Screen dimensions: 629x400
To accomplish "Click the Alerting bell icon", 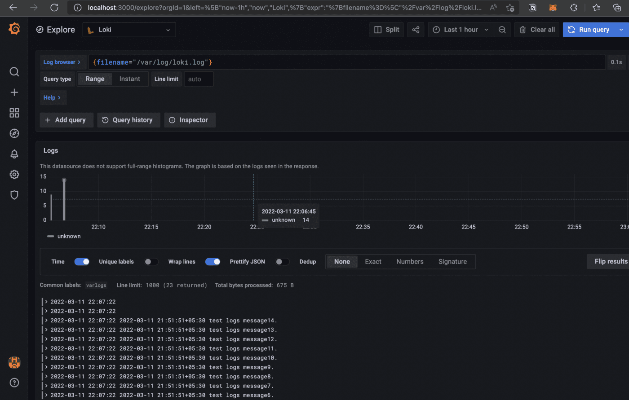I will pyautogui.click(x=14, y=154).
